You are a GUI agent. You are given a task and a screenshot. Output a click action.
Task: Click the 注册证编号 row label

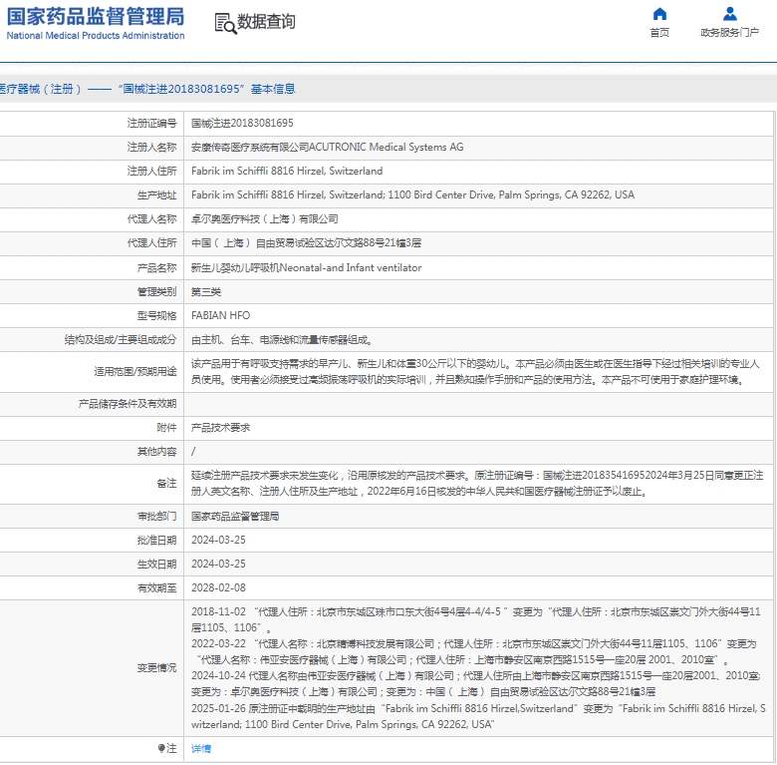coord(151,123)
